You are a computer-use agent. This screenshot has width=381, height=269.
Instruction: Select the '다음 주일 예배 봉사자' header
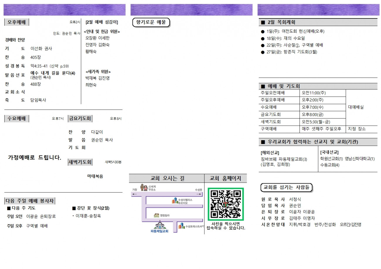[30, 201]
